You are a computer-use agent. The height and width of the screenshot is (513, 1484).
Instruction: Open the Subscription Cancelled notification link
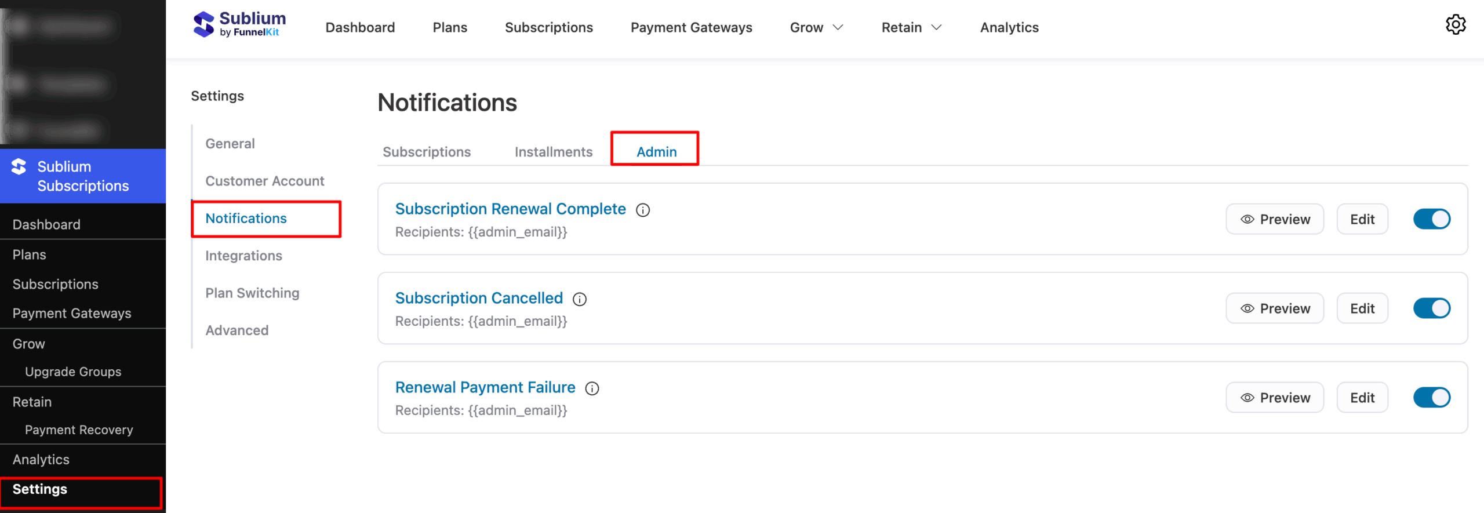479,297
